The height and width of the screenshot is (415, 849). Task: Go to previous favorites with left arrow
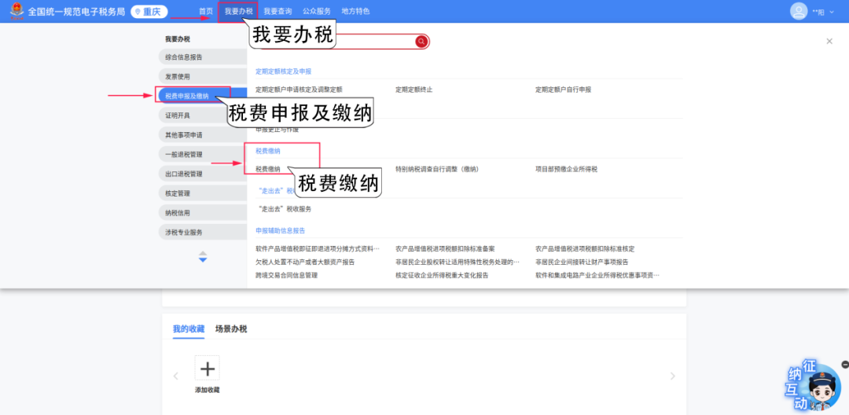tap(175, 376)
